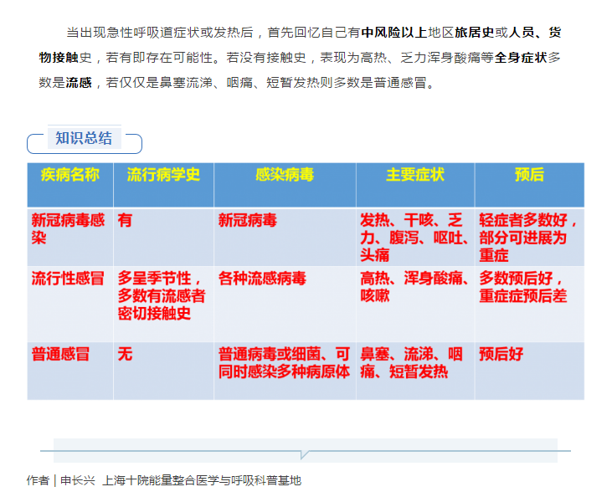Click the bold 流感 text in paragraph

[79, 83]
